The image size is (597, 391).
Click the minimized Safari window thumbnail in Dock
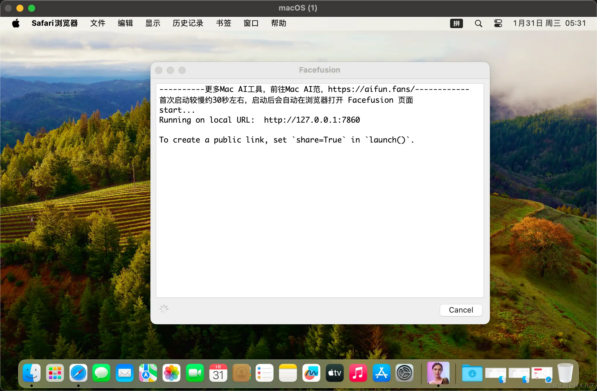tap(542, 375)
